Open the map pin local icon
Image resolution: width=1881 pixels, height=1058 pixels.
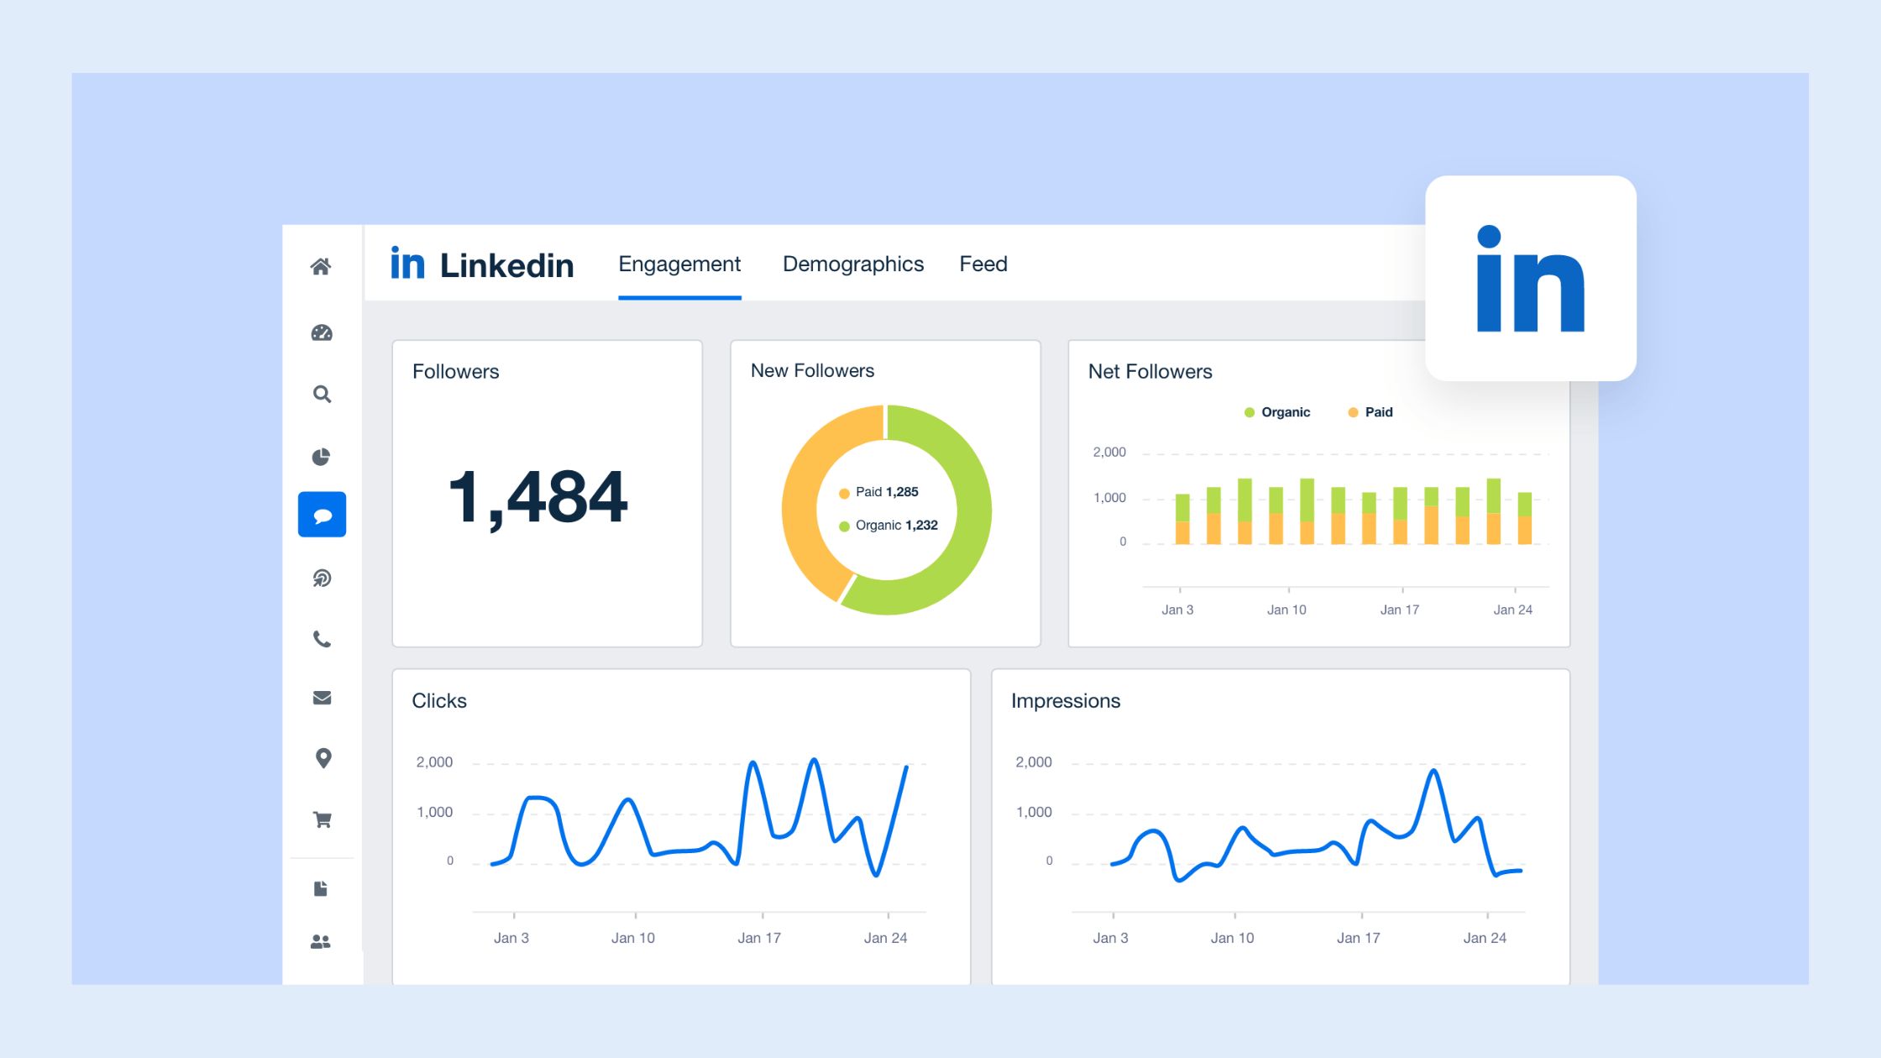point(322,758)
